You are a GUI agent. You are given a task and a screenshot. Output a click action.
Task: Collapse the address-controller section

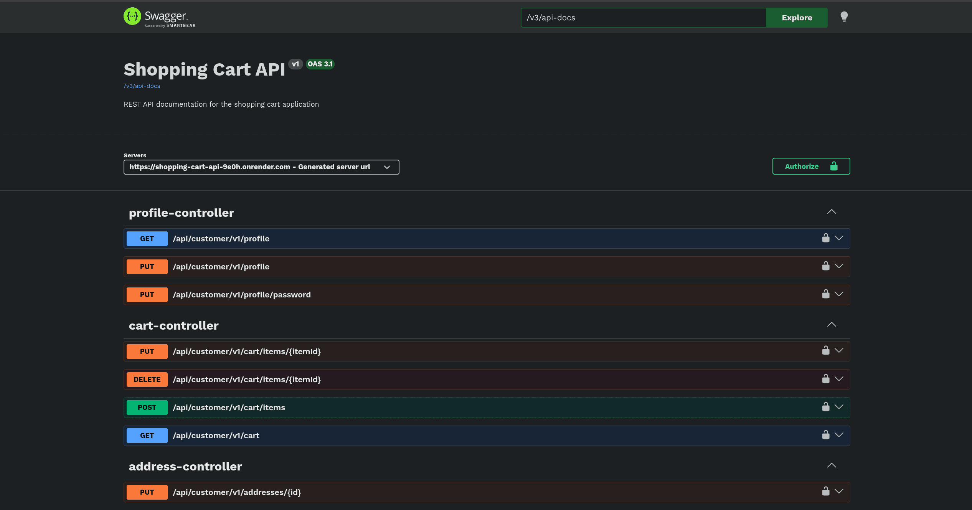(x=831, y=465)
